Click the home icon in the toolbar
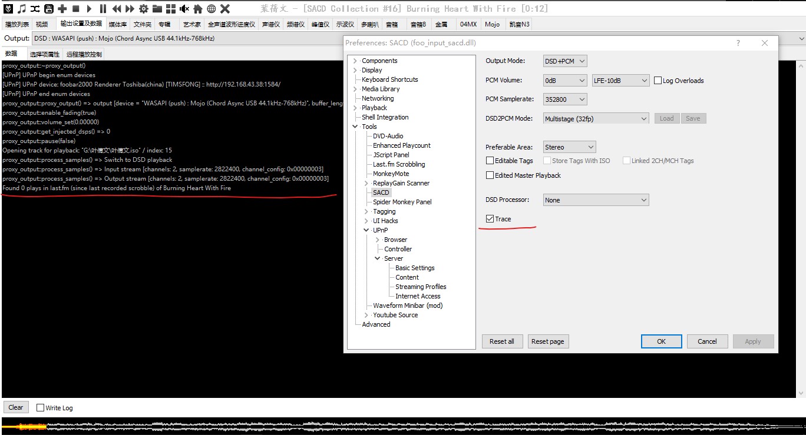Image resolution: width=806 pixels, height=435 pixels. 198,9
